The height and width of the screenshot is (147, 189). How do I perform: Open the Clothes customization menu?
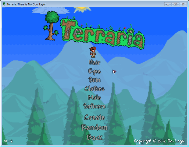(x=94, y=88)
